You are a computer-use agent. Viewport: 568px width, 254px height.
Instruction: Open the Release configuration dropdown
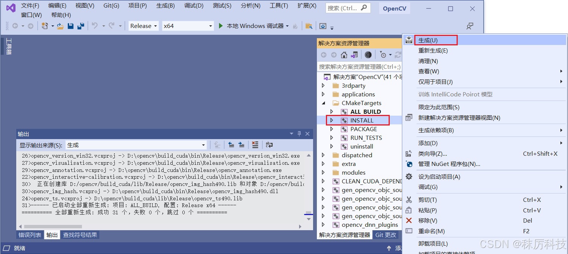coord(143,26)
